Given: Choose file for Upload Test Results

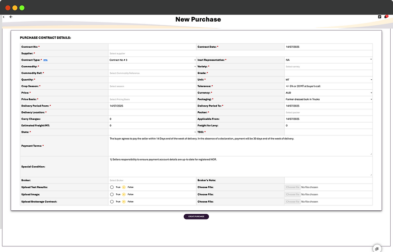Looking at the screenshot, I should click(293, 187).
